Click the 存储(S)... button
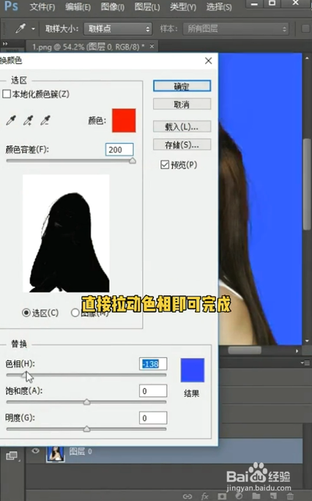The width and height of the screenshot is (312, 501). click(182, 145)
